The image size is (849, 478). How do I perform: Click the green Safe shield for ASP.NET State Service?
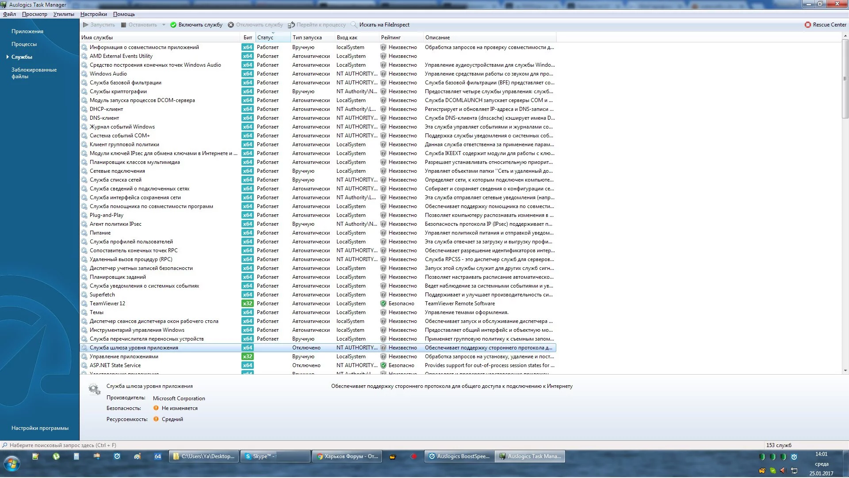[383, 366]
